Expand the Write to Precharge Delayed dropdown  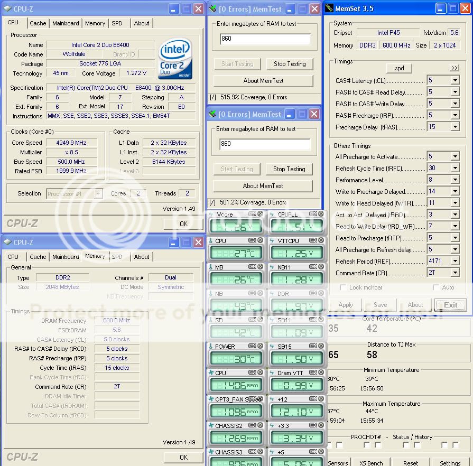tap(455, 191)
